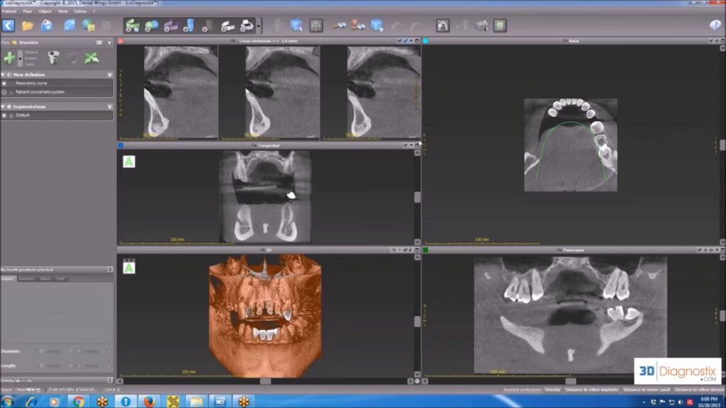This screenshot has height=408, width=726.
Task: Click the blue back arrow button
Action: pos(9,25)
